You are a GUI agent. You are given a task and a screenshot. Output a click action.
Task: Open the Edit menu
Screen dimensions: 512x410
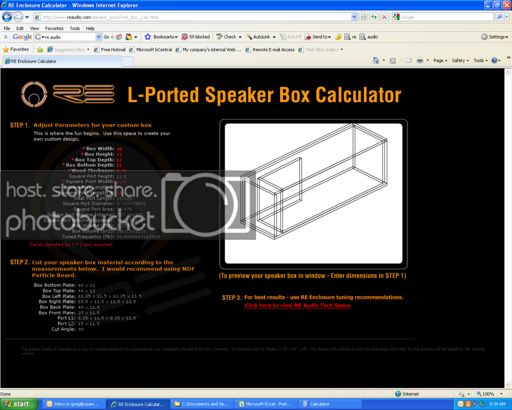(20, 29)
